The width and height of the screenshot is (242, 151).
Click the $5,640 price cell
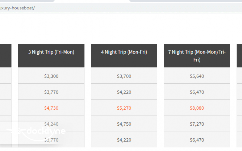[x=197, y=76]
